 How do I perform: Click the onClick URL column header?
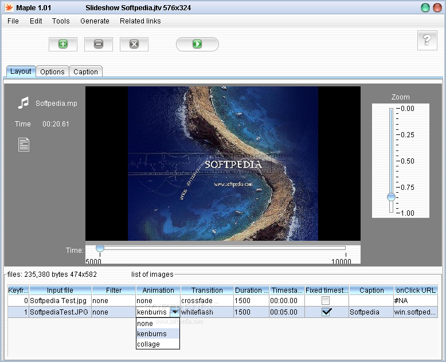[x=416, y=290]
